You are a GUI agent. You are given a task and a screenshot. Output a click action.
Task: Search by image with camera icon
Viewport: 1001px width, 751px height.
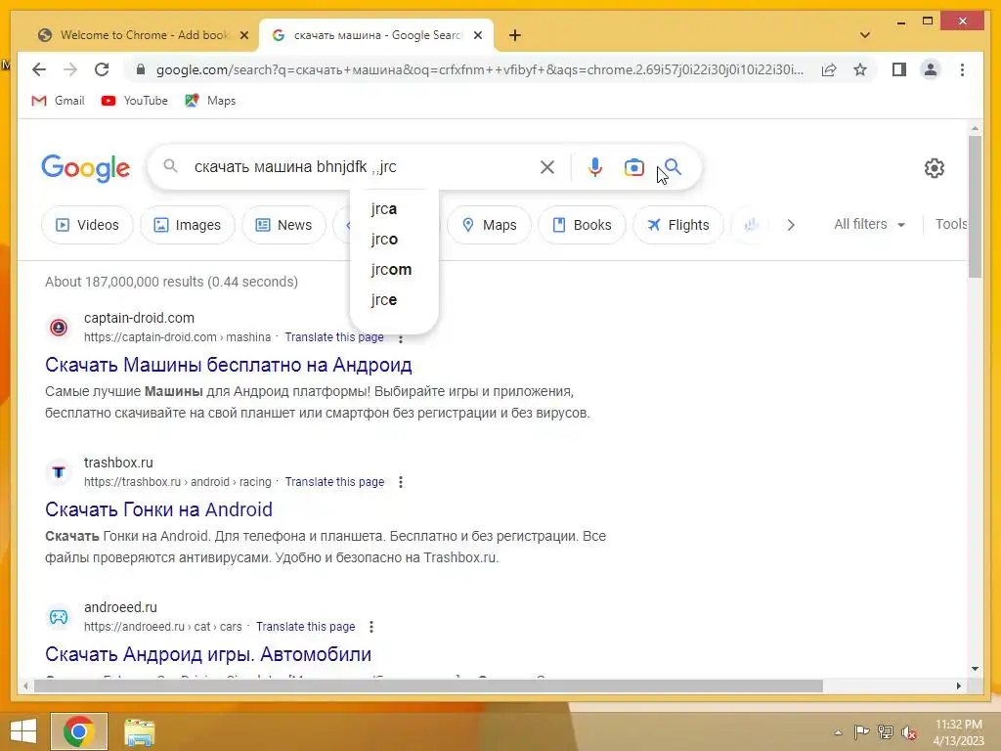(x=633, y=167)
